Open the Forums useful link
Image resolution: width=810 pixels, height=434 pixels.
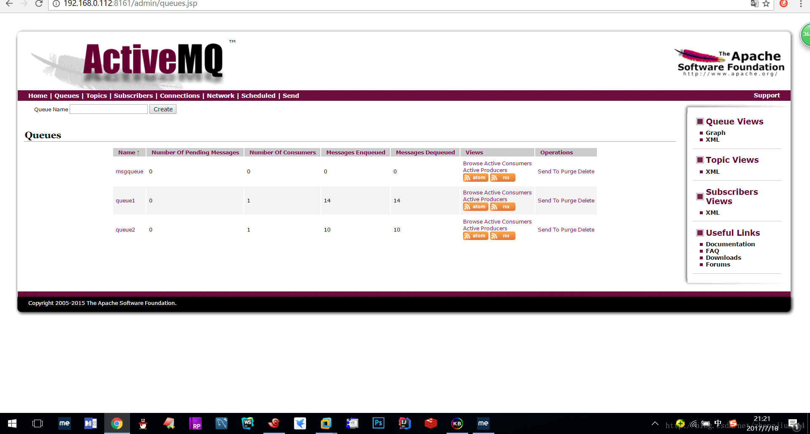pyautogui.click(x=718, y=264)
